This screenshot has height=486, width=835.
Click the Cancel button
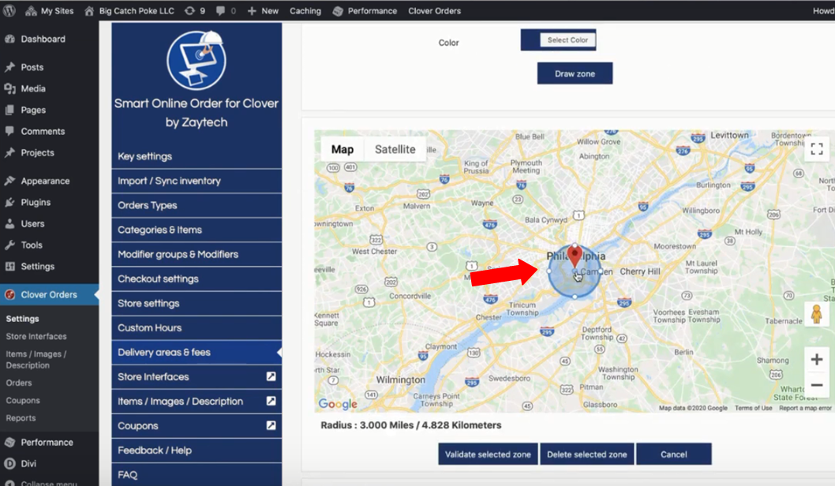(x=674, y=454)
